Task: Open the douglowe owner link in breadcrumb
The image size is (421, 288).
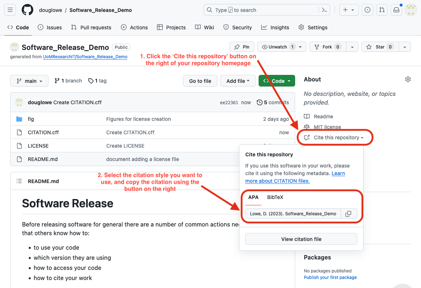Action: 51,10
